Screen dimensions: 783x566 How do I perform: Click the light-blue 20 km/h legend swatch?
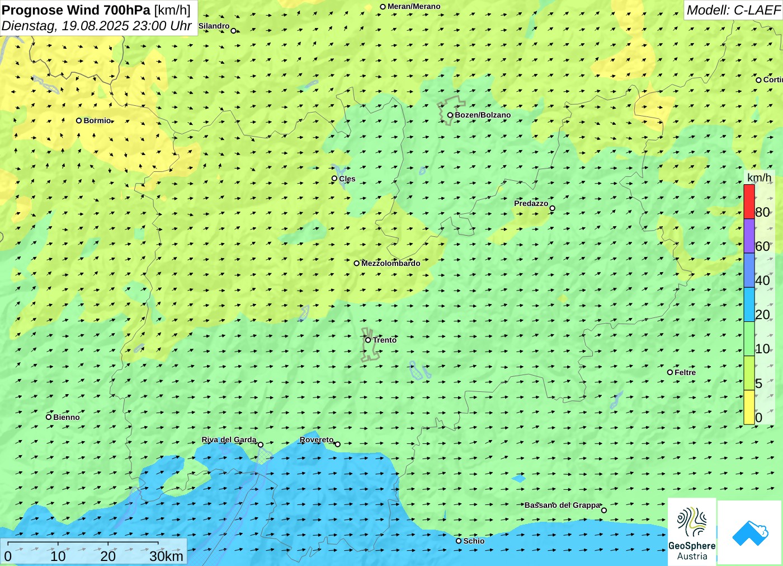coord(749,304)
